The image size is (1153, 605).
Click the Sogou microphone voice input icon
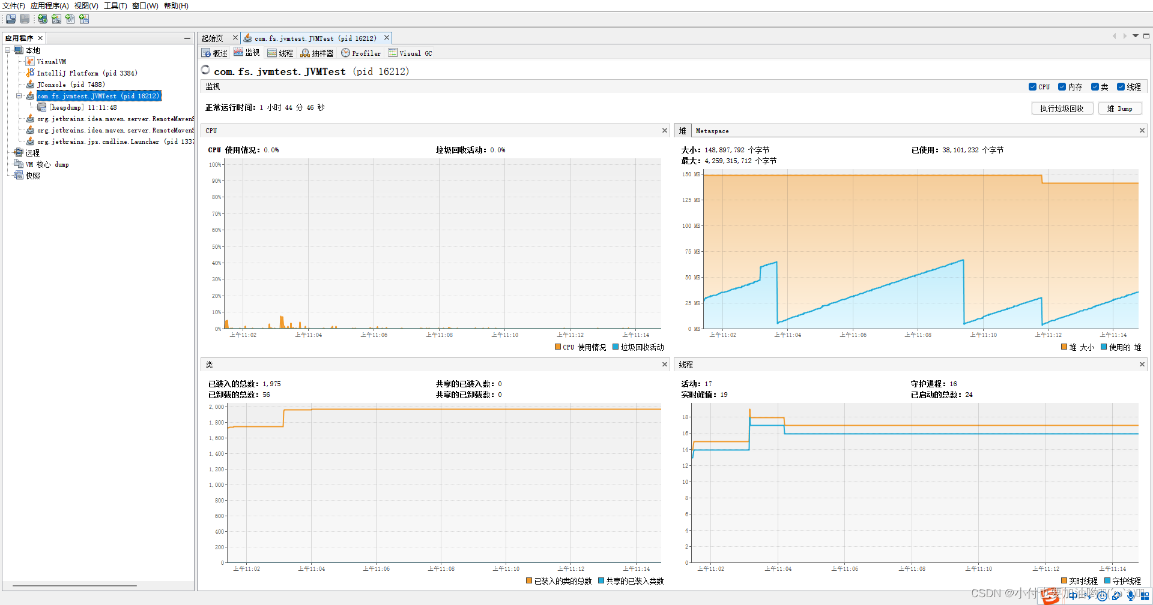(1131, 596)
